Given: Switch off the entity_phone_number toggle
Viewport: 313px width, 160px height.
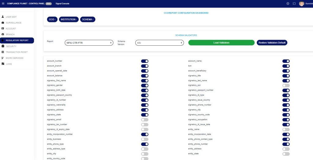Looking at the screenshot, I should (x=286, y=144).
